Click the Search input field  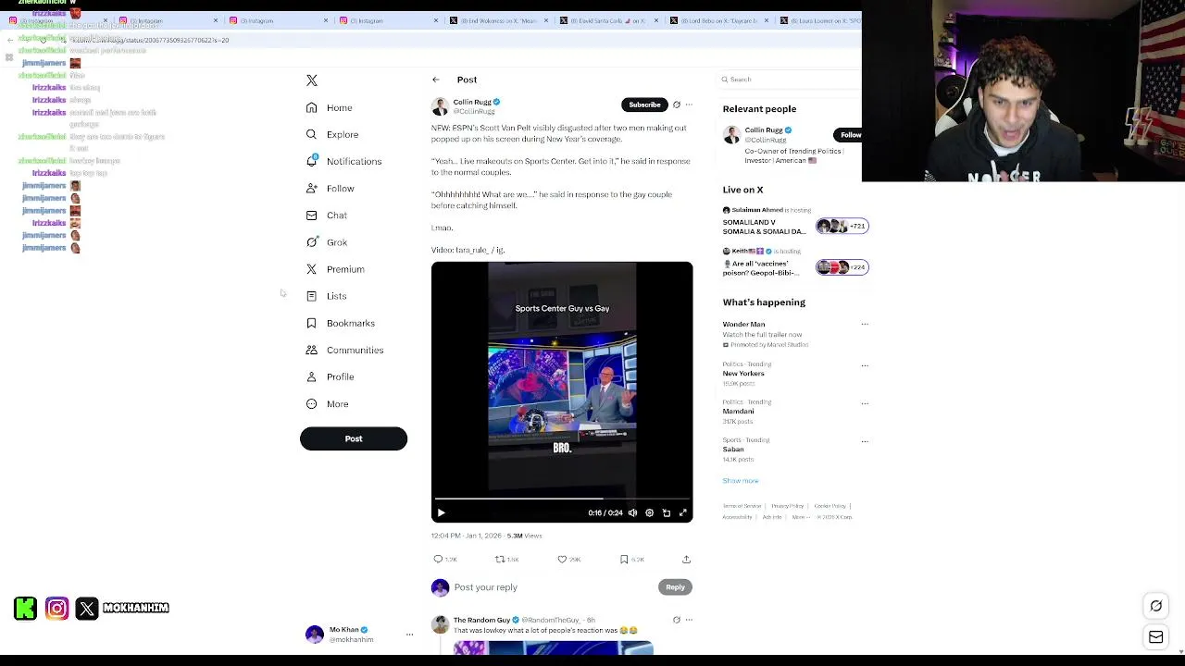[792, 80]
